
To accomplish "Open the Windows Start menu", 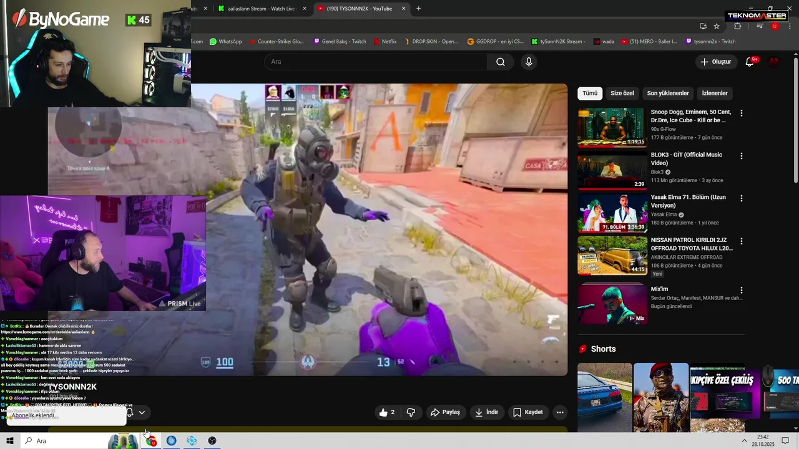I will tap(10, 441).
